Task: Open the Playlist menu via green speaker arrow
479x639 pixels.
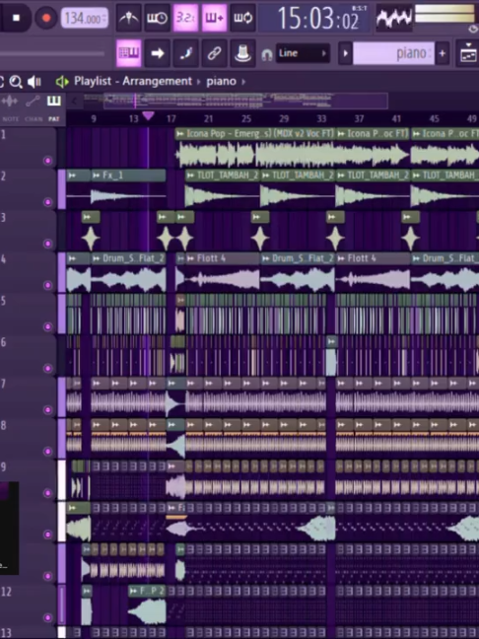Action: 62,82
